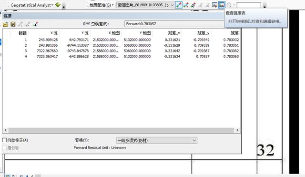This screenshot has width=305, height=177.
Task: Click the Forward Residual Unit : Unknown label
Action: [100, 147]
